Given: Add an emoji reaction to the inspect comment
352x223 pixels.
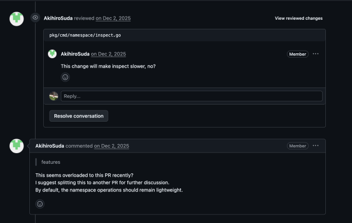Looking at the screenshot, I should click(x=65, y=77).
